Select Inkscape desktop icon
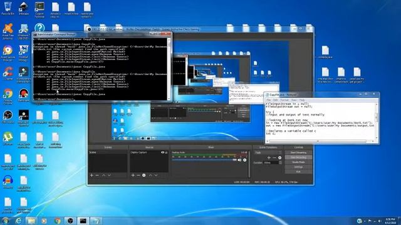The height and width of the screenshot is (225, 401). tap(24, 8)
